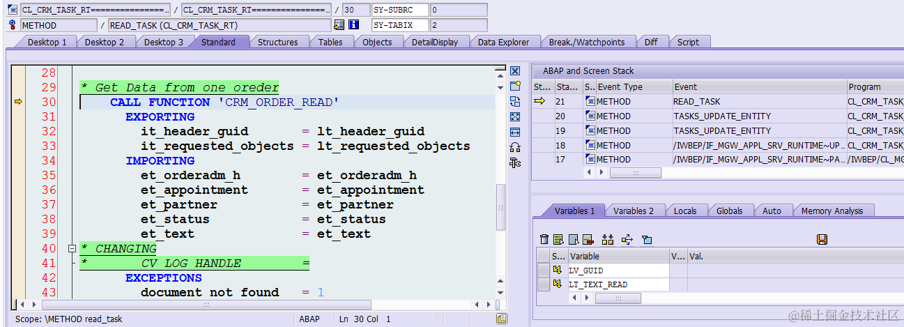Click the method icon in stack row 17
Screen dimensions: 904x327
pos(590,159)
